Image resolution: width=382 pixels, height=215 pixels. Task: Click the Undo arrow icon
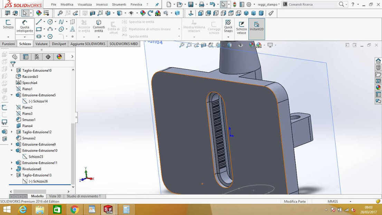pos(212,4)
